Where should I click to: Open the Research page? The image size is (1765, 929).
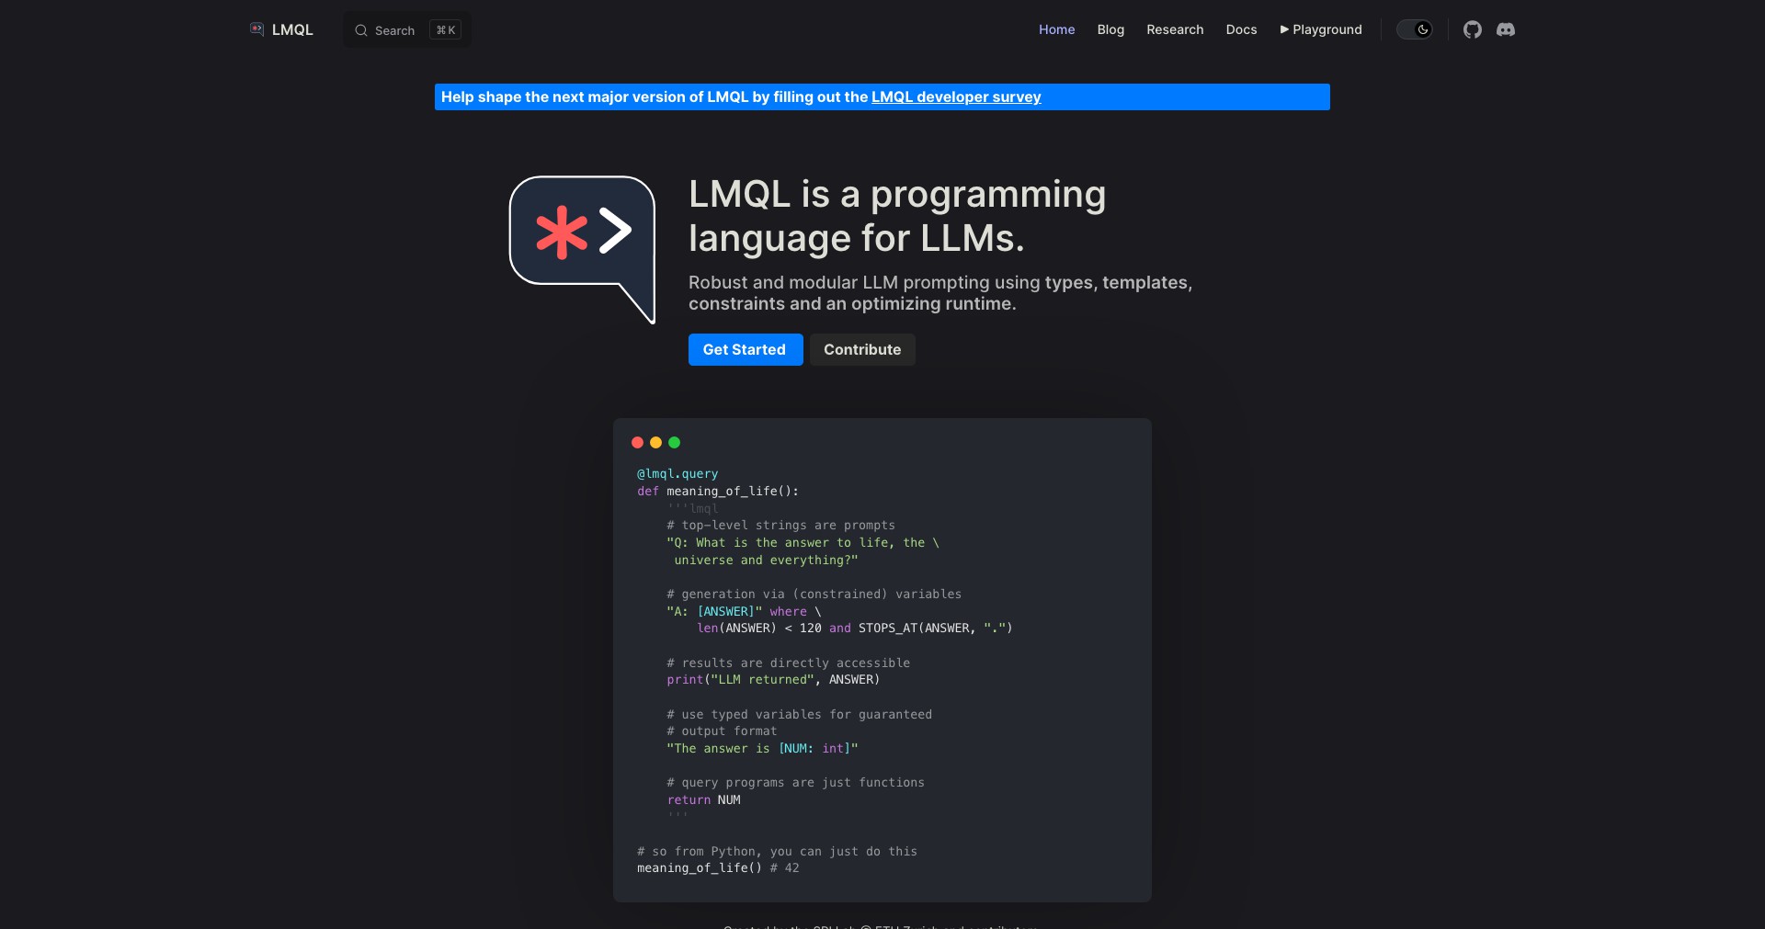point(1175,29)
